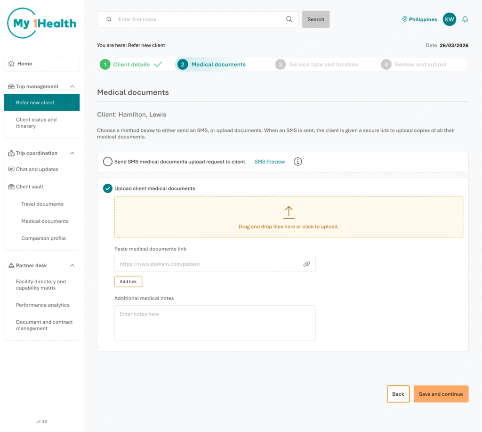Click the Client vault briefcase icon
The width and height of the screenshot is (482, 432).
11,187
